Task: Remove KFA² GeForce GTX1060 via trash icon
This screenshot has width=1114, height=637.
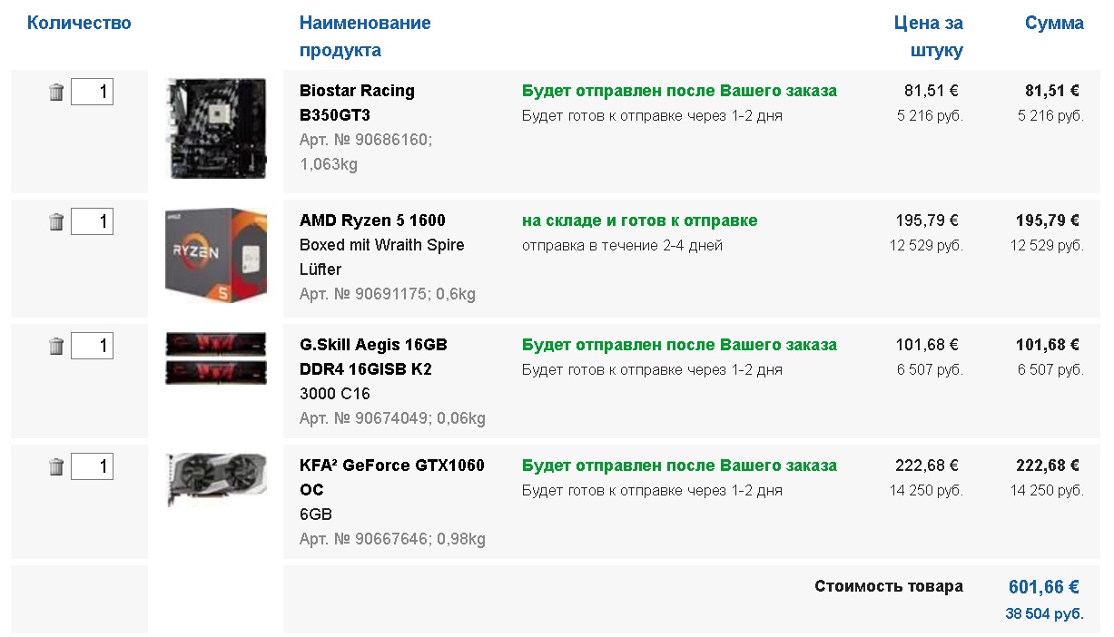Action: pyautogui.click(x=56, y=466)
